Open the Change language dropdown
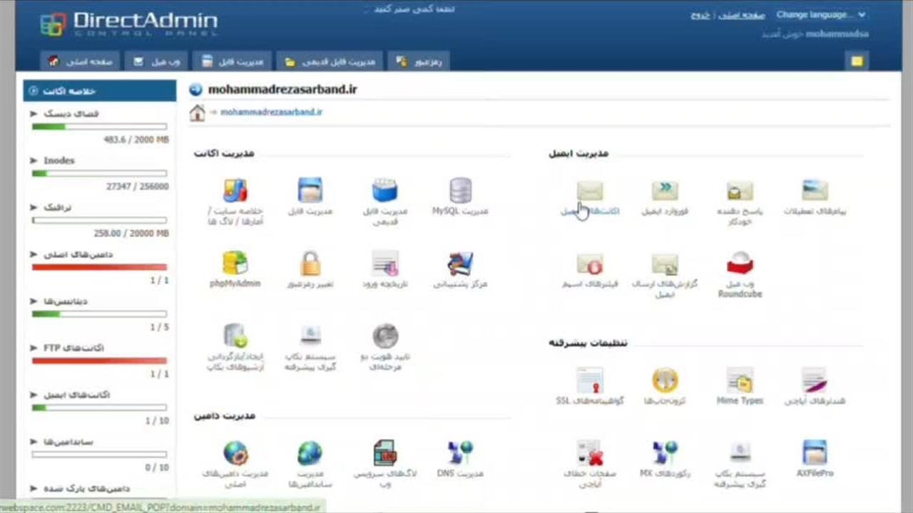This screenshot has width=913, height=513. click(820, 15)
